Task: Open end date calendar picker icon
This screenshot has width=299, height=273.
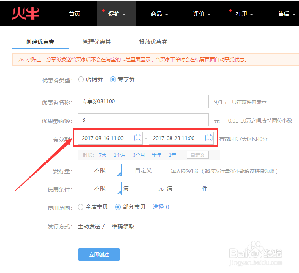Action: [x=209, y=137]
